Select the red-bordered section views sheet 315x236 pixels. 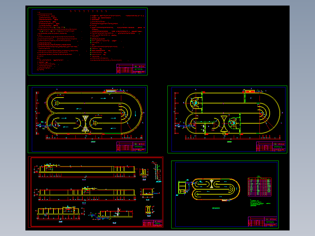[x=96, y=192]
